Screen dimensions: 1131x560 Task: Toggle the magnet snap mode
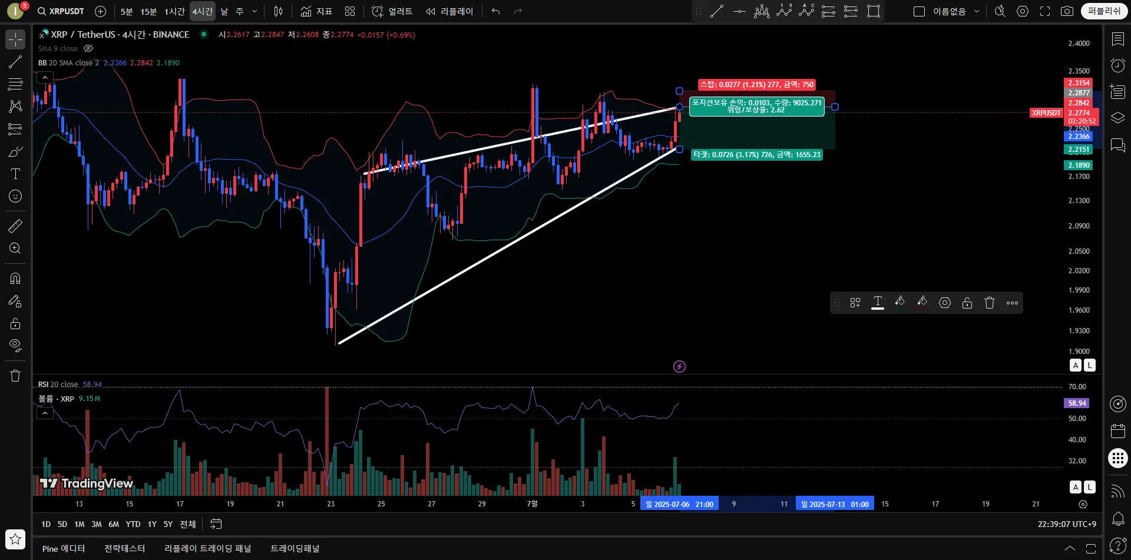pos(15,279)
